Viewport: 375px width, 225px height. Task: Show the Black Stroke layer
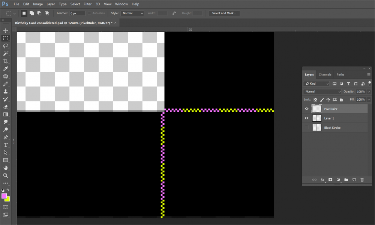click(x=307, y=128)
